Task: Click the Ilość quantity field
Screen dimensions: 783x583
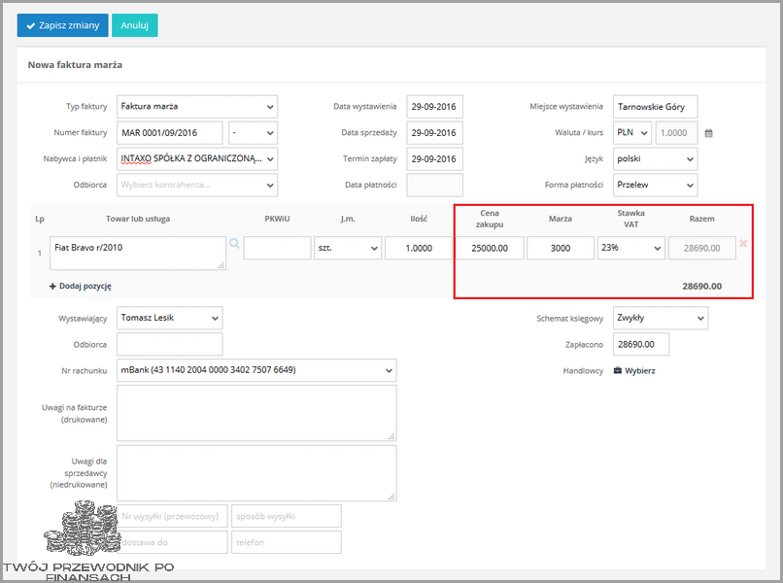Action: 419,248
